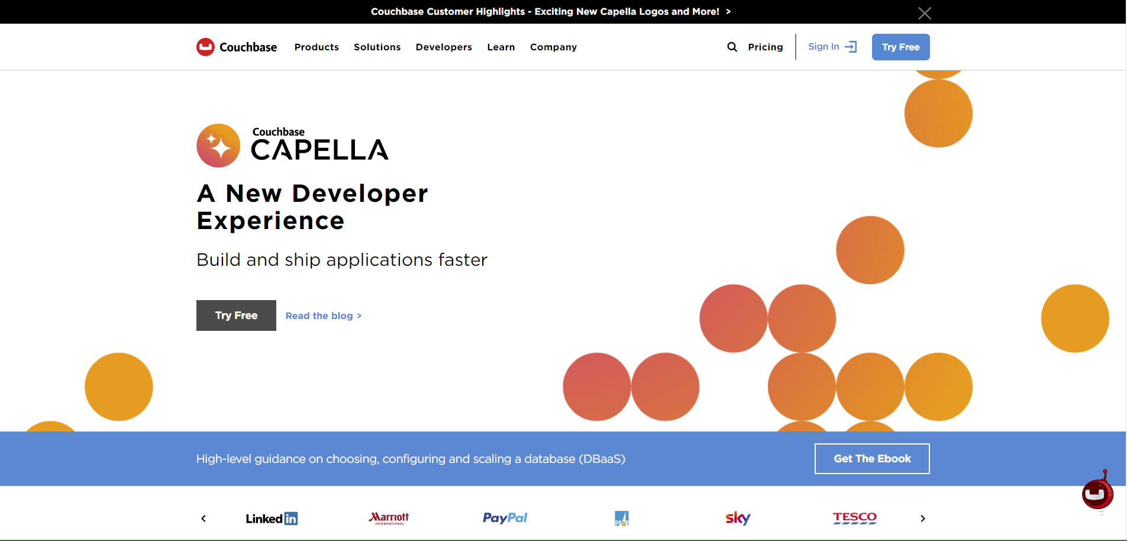The height and width of the screenshot is (541, 1127).
Task: Click the PayPal customer logo
Action: (x=505, y=518)
